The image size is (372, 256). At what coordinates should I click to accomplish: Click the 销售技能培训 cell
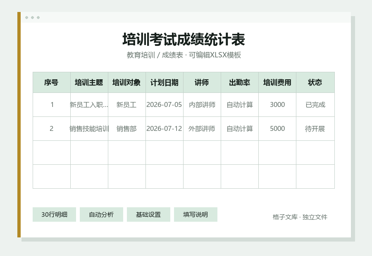click(x=89, y=129)
